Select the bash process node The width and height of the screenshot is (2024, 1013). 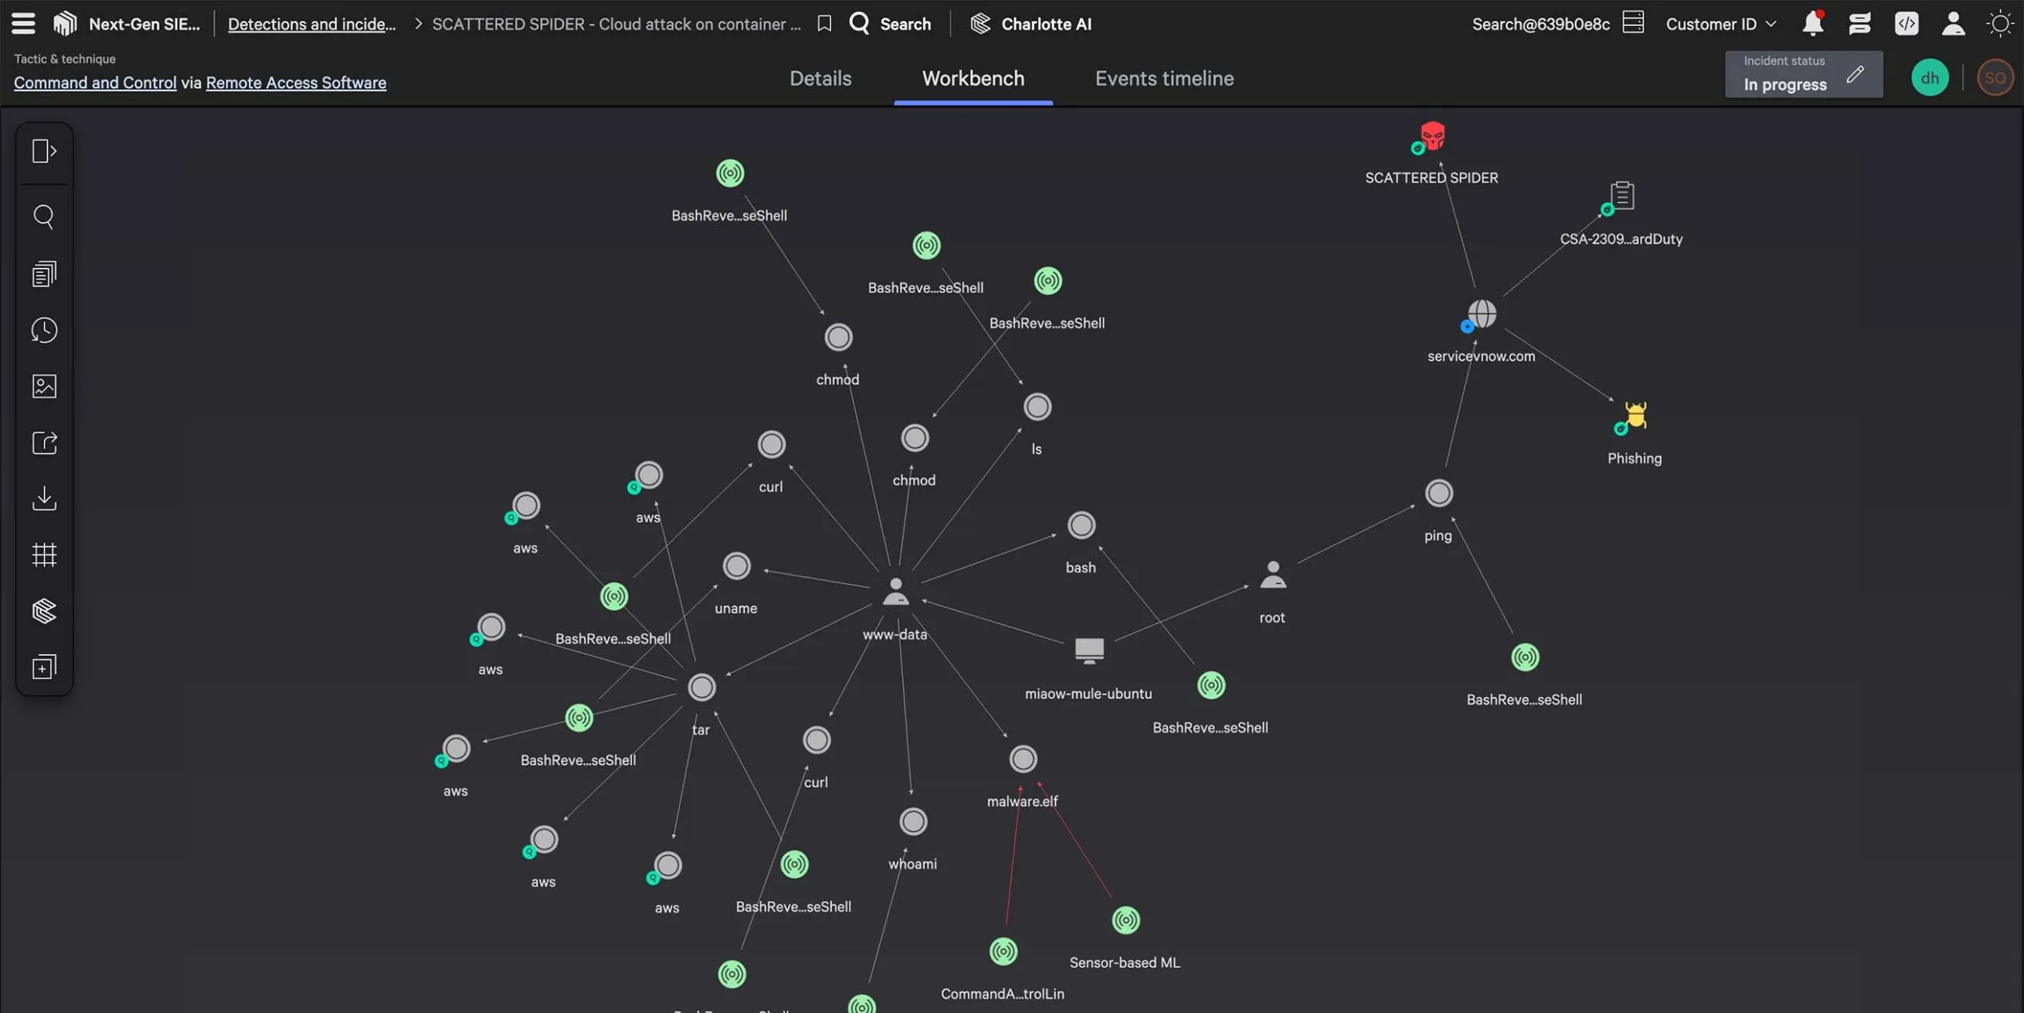click(x=1081, y=525)
